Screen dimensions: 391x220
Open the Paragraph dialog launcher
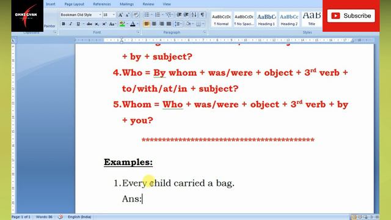pyautogui.click(x=204, y=32)
